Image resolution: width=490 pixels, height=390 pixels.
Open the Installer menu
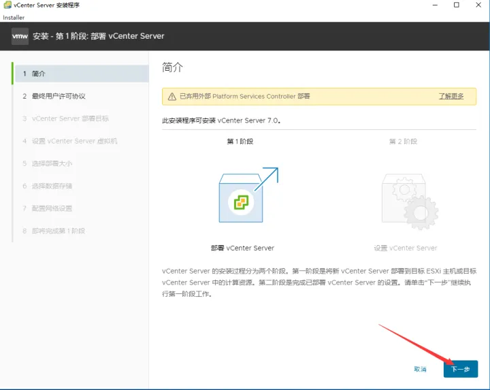point(14,18)
